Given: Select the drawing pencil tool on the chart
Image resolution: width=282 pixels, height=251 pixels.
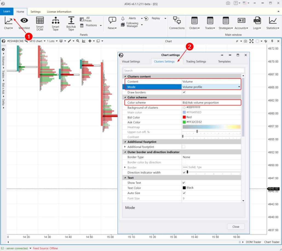Looking at the screenshot, I should [x=70, y=41].
